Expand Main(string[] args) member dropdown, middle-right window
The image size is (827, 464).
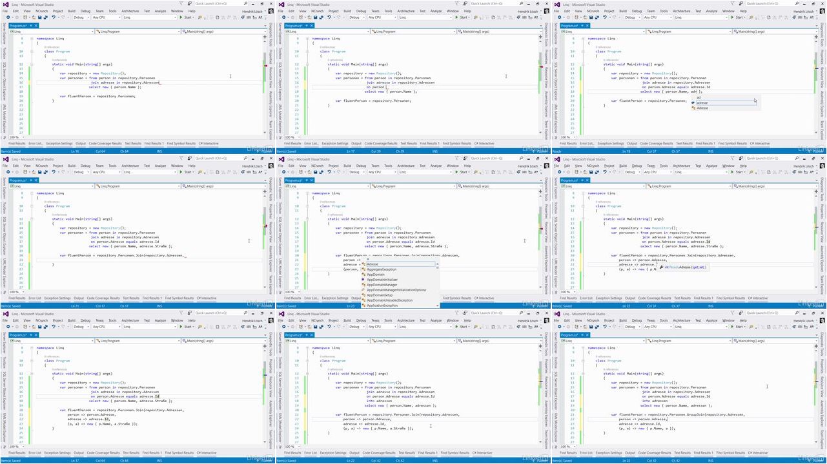[775, 186]
